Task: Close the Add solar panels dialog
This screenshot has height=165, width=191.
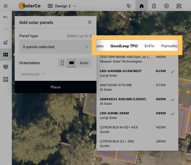Action: 90,23
